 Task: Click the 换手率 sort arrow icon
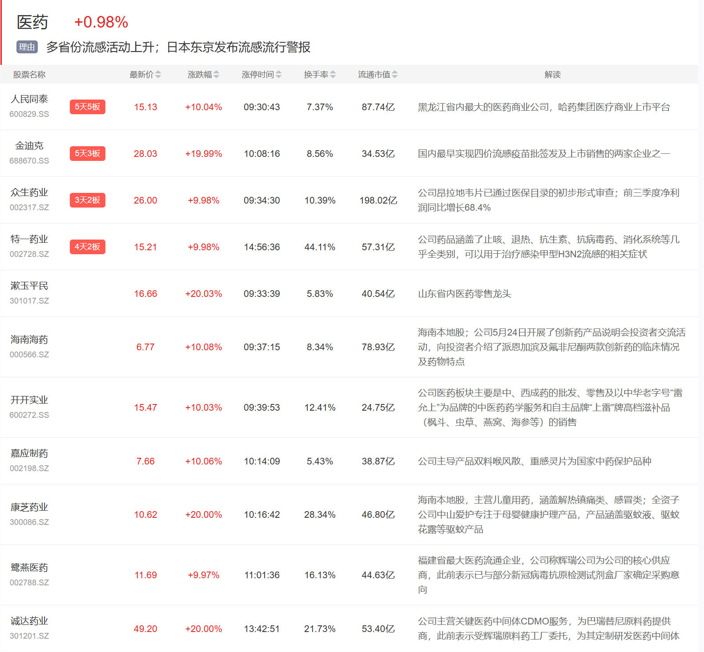click(333, 75)
